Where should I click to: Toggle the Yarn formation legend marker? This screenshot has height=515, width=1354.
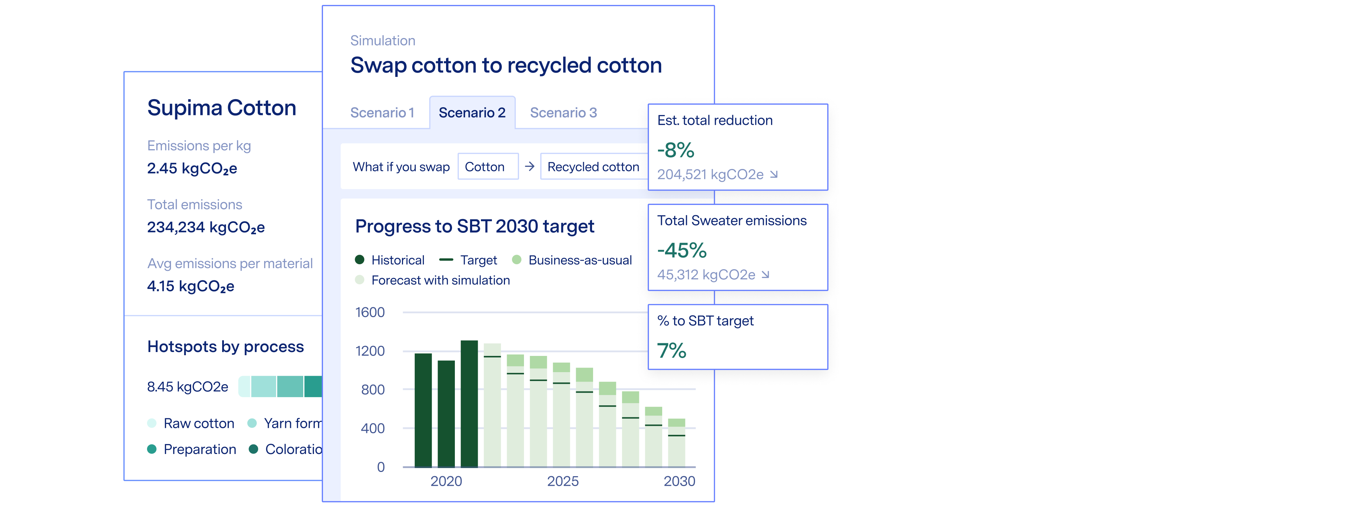pyautogui.click(x=252, y=423)
